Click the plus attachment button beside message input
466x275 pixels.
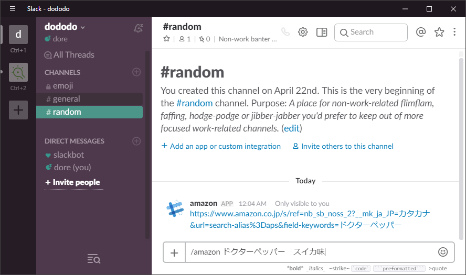pos(174,252)
